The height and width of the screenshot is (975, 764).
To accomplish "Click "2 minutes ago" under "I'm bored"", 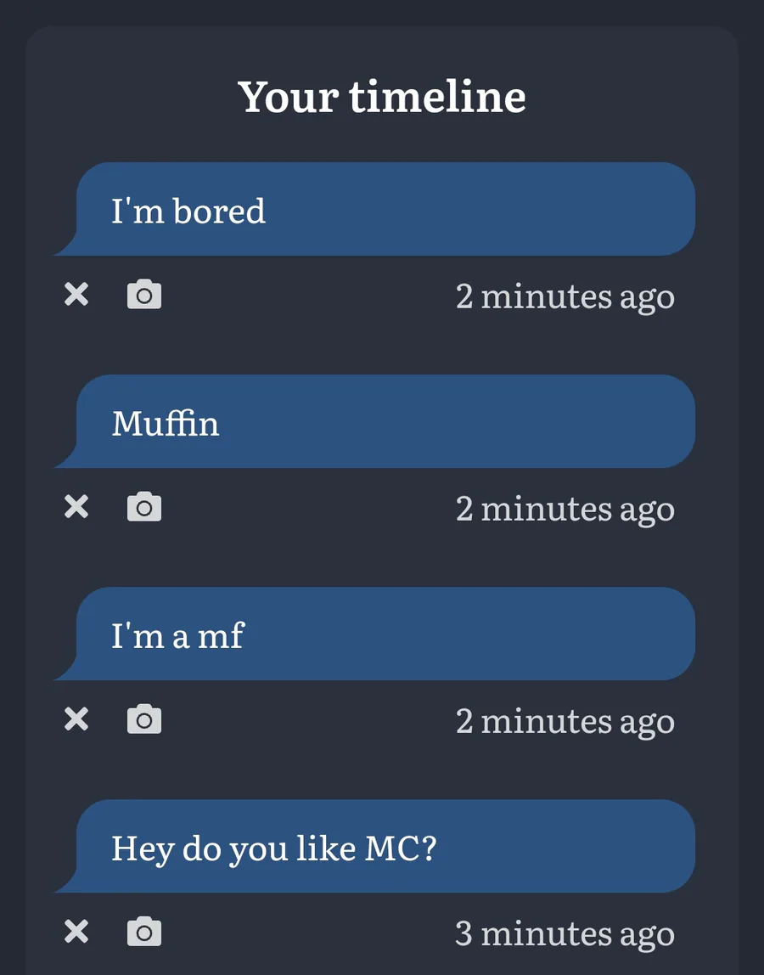I will [565, 297].
